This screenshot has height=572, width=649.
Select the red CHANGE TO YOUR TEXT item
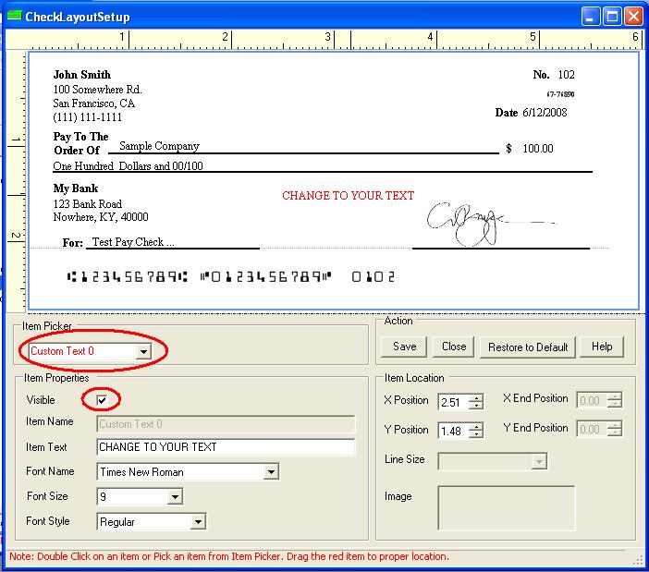[348, 196]
